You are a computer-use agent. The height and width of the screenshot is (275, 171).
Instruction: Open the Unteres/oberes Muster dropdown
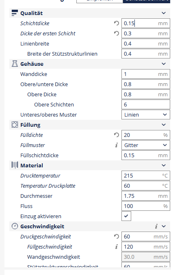point(146,115)
